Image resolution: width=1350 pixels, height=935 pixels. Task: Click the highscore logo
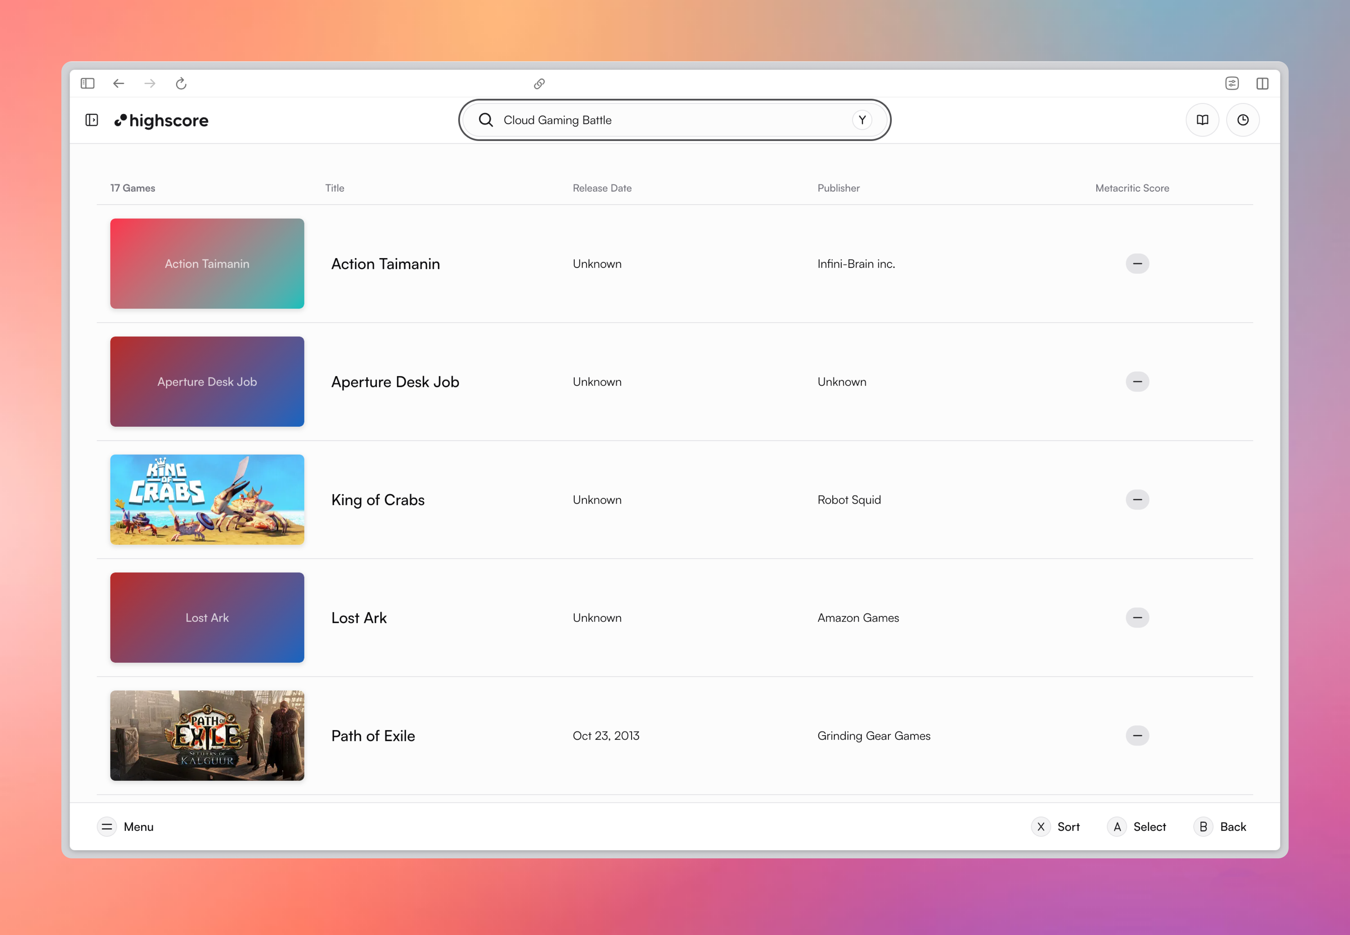point(161,120)
